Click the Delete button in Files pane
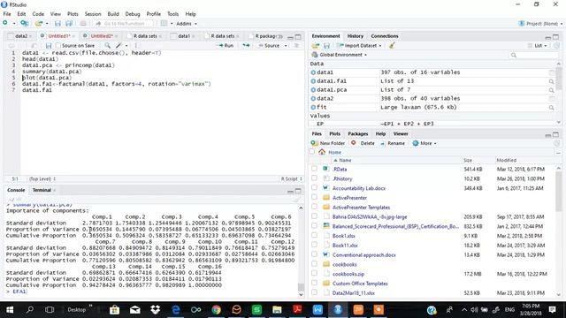 [363, 143]
